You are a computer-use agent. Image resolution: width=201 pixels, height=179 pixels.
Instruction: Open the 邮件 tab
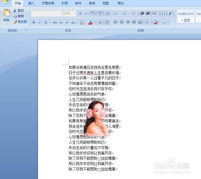tap(78, 3)
